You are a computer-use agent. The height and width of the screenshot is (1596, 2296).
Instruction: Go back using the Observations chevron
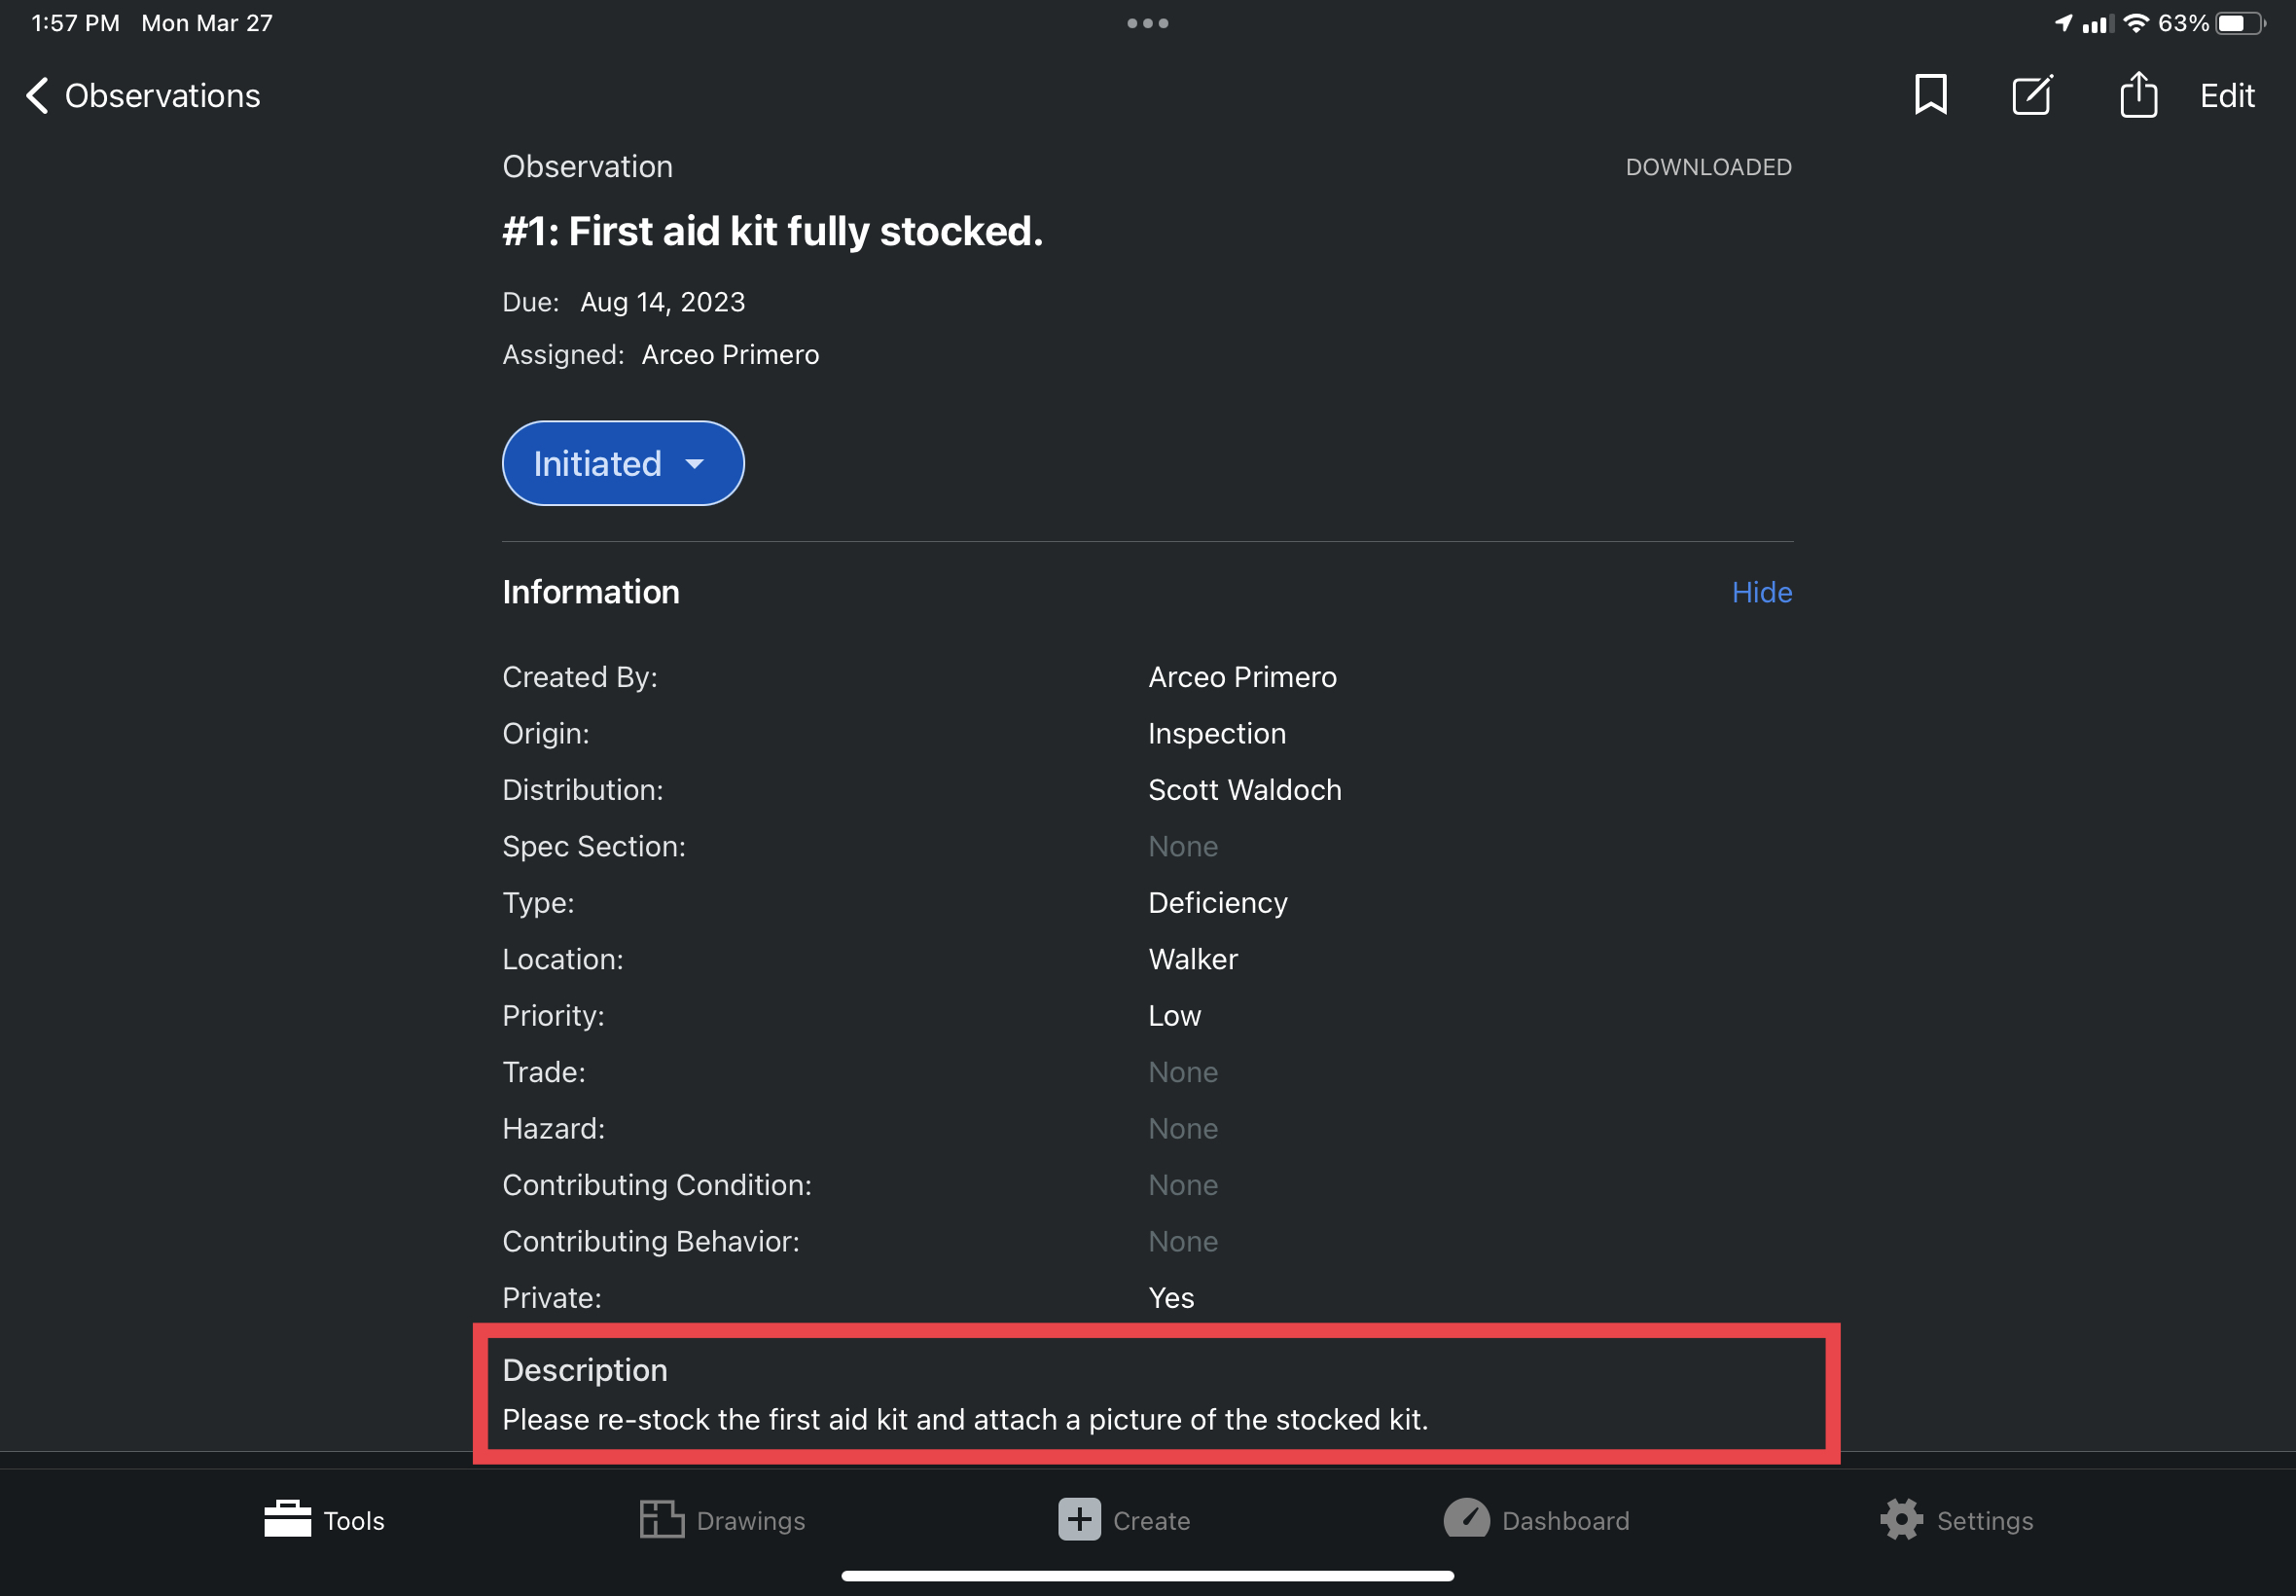pyautogui.click(x=37, y=96)
